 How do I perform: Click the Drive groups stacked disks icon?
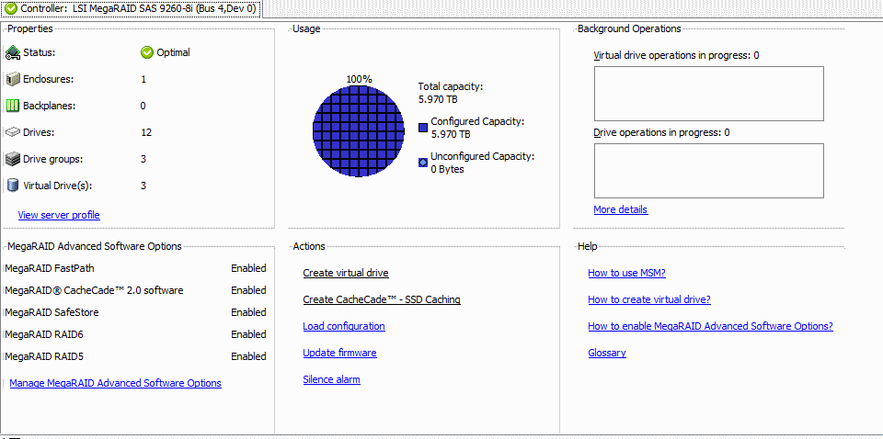[x=13, y=159]
